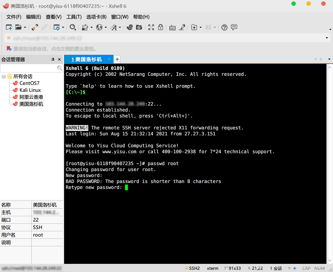This screenshot has height=272, width=333.
Task: Click the 说明 property row label
Action: click(6, 243)
